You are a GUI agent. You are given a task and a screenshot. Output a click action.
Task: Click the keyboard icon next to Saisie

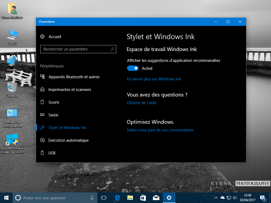[x=42, y=115]
